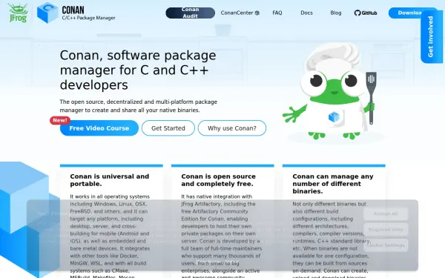Accept all cookies in the banner

point(386,214)
